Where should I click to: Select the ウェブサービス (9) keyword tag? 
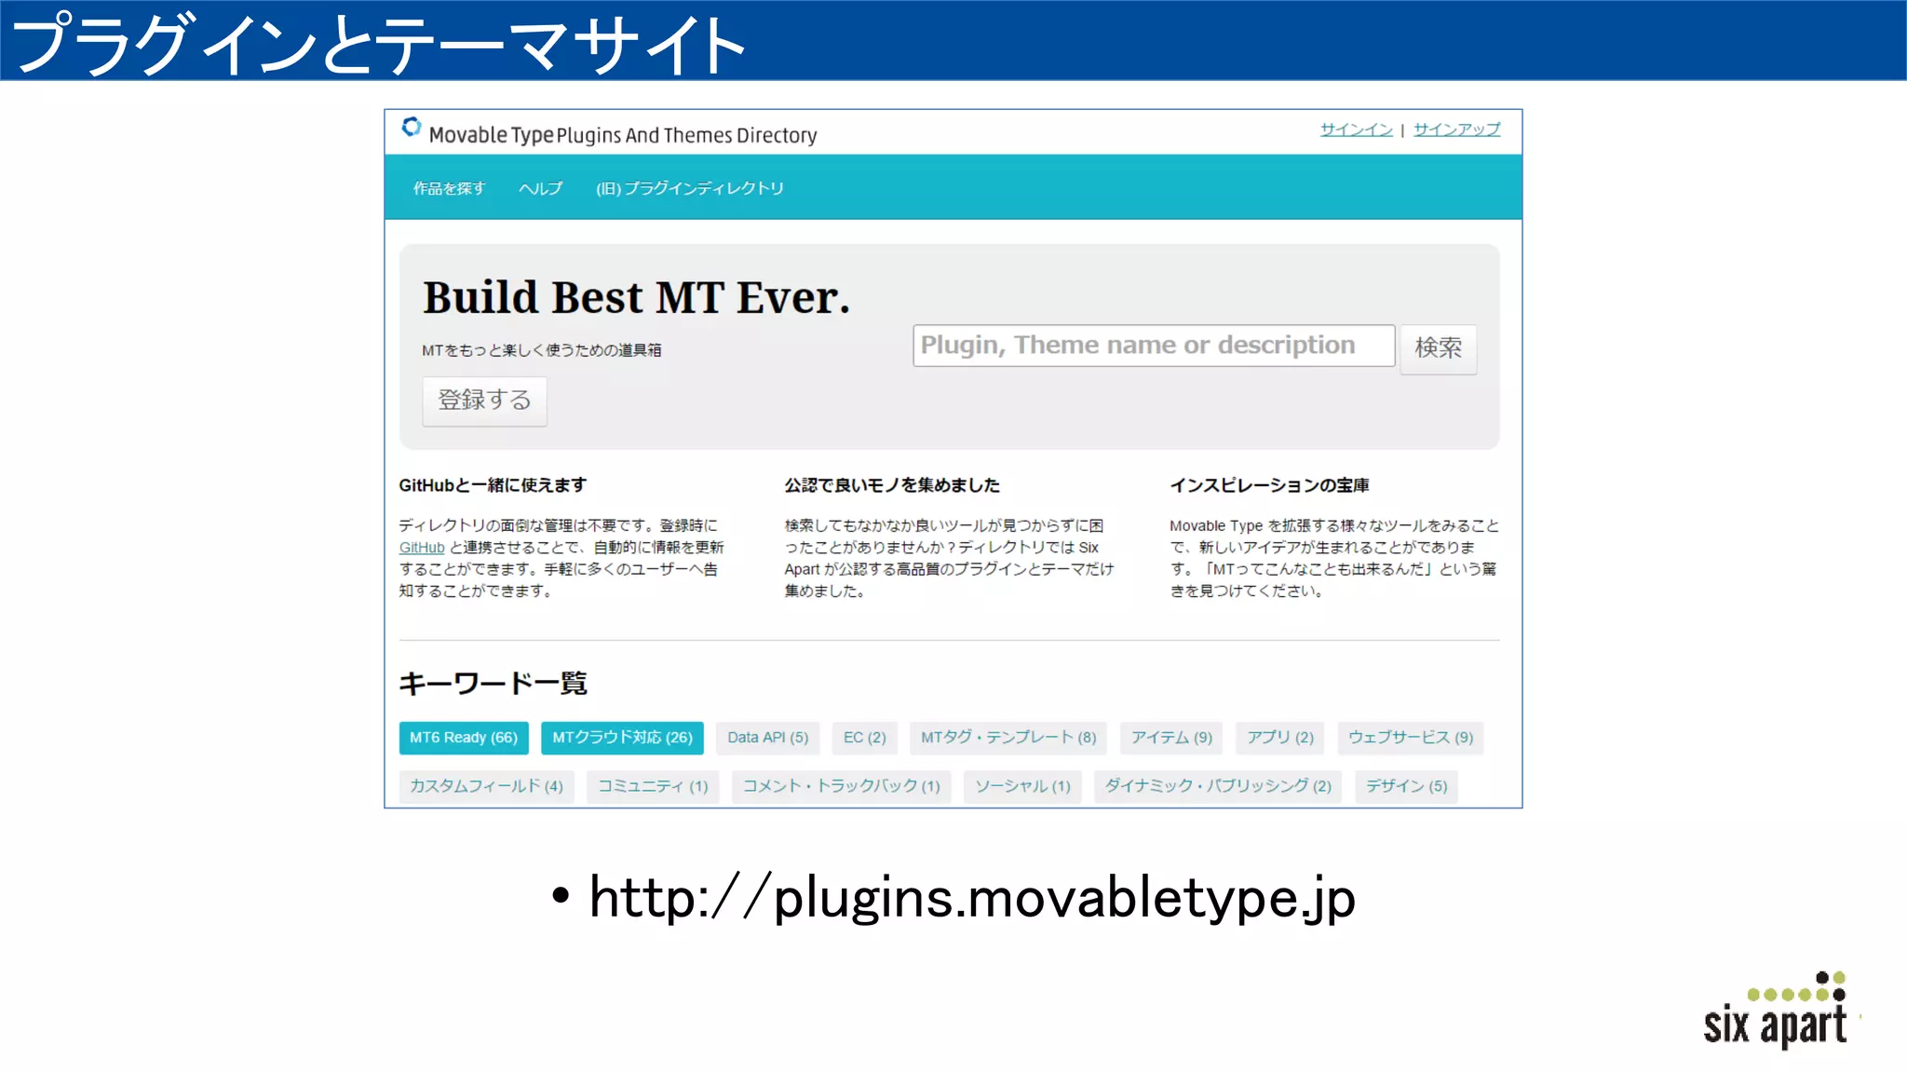[x=1411, y=738]
